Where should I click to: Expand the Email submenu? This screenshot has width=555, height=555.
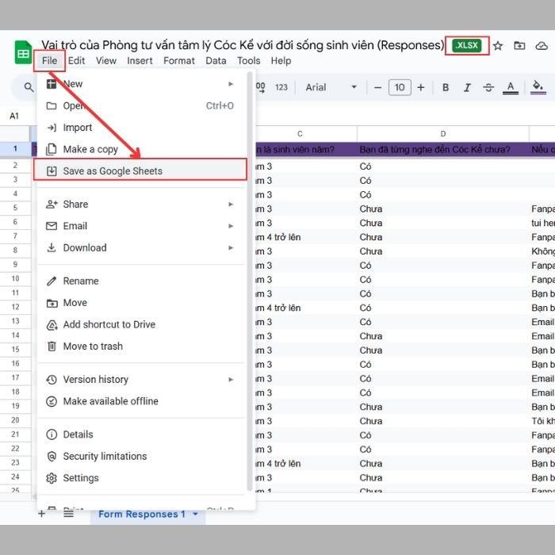coord(140,226)
